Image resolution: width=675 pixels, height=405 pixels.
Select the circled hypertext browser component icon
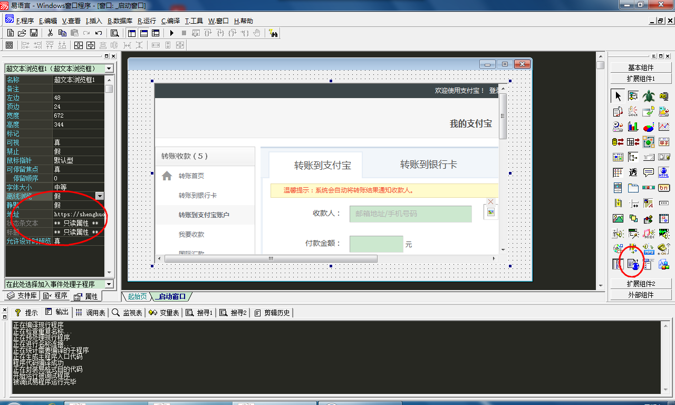pyautogui.click(x=633, y=264)
